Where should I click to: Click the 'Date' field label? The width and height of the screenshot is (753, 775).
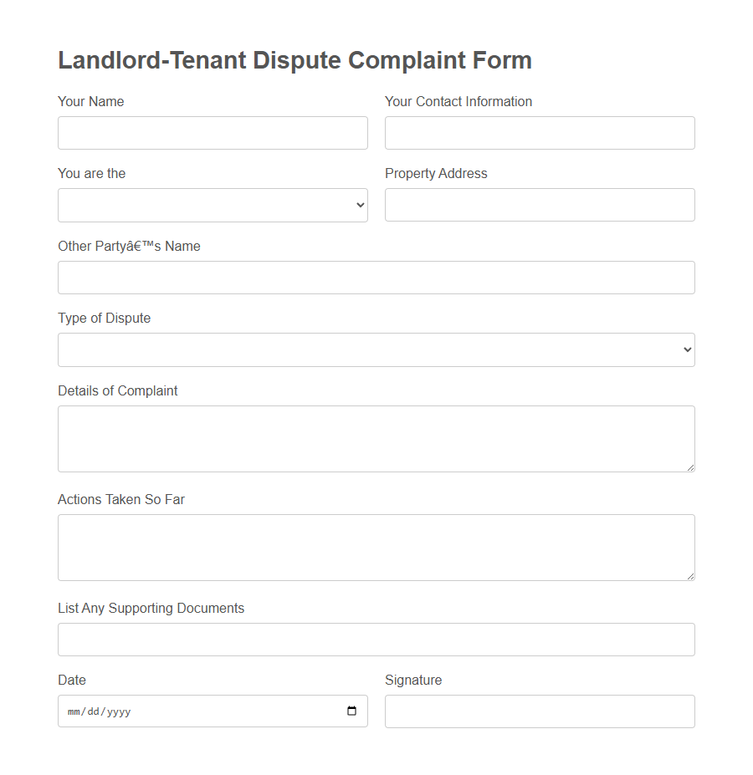pos(72,680)
